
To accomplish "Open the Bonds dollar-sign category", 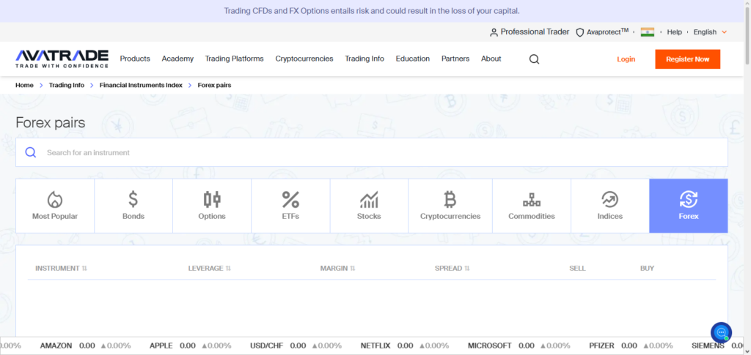I will [133, 206].
